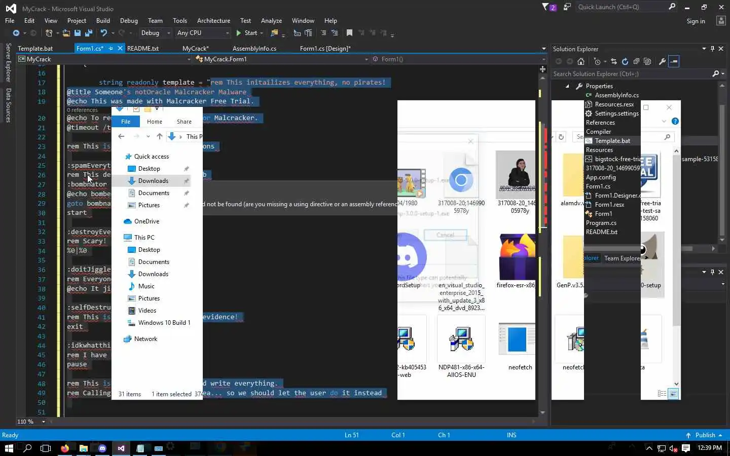Open the Analyze menu
The image size is (730, 456).
tap(271, 21)
